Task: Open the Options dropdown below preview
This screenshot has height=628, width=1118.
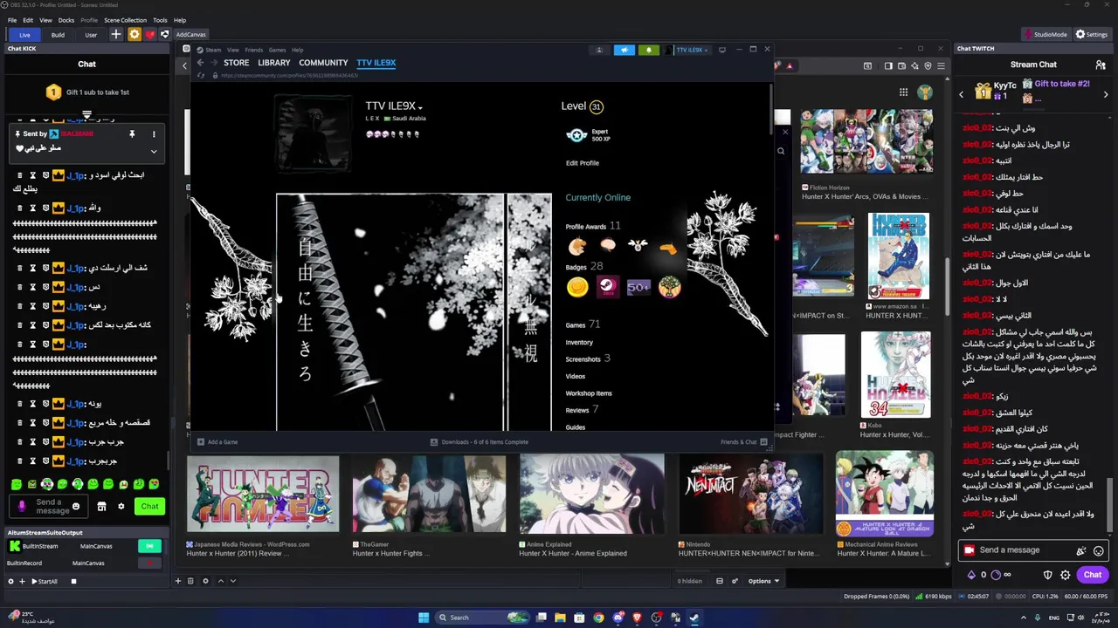Action: (763, 581)
